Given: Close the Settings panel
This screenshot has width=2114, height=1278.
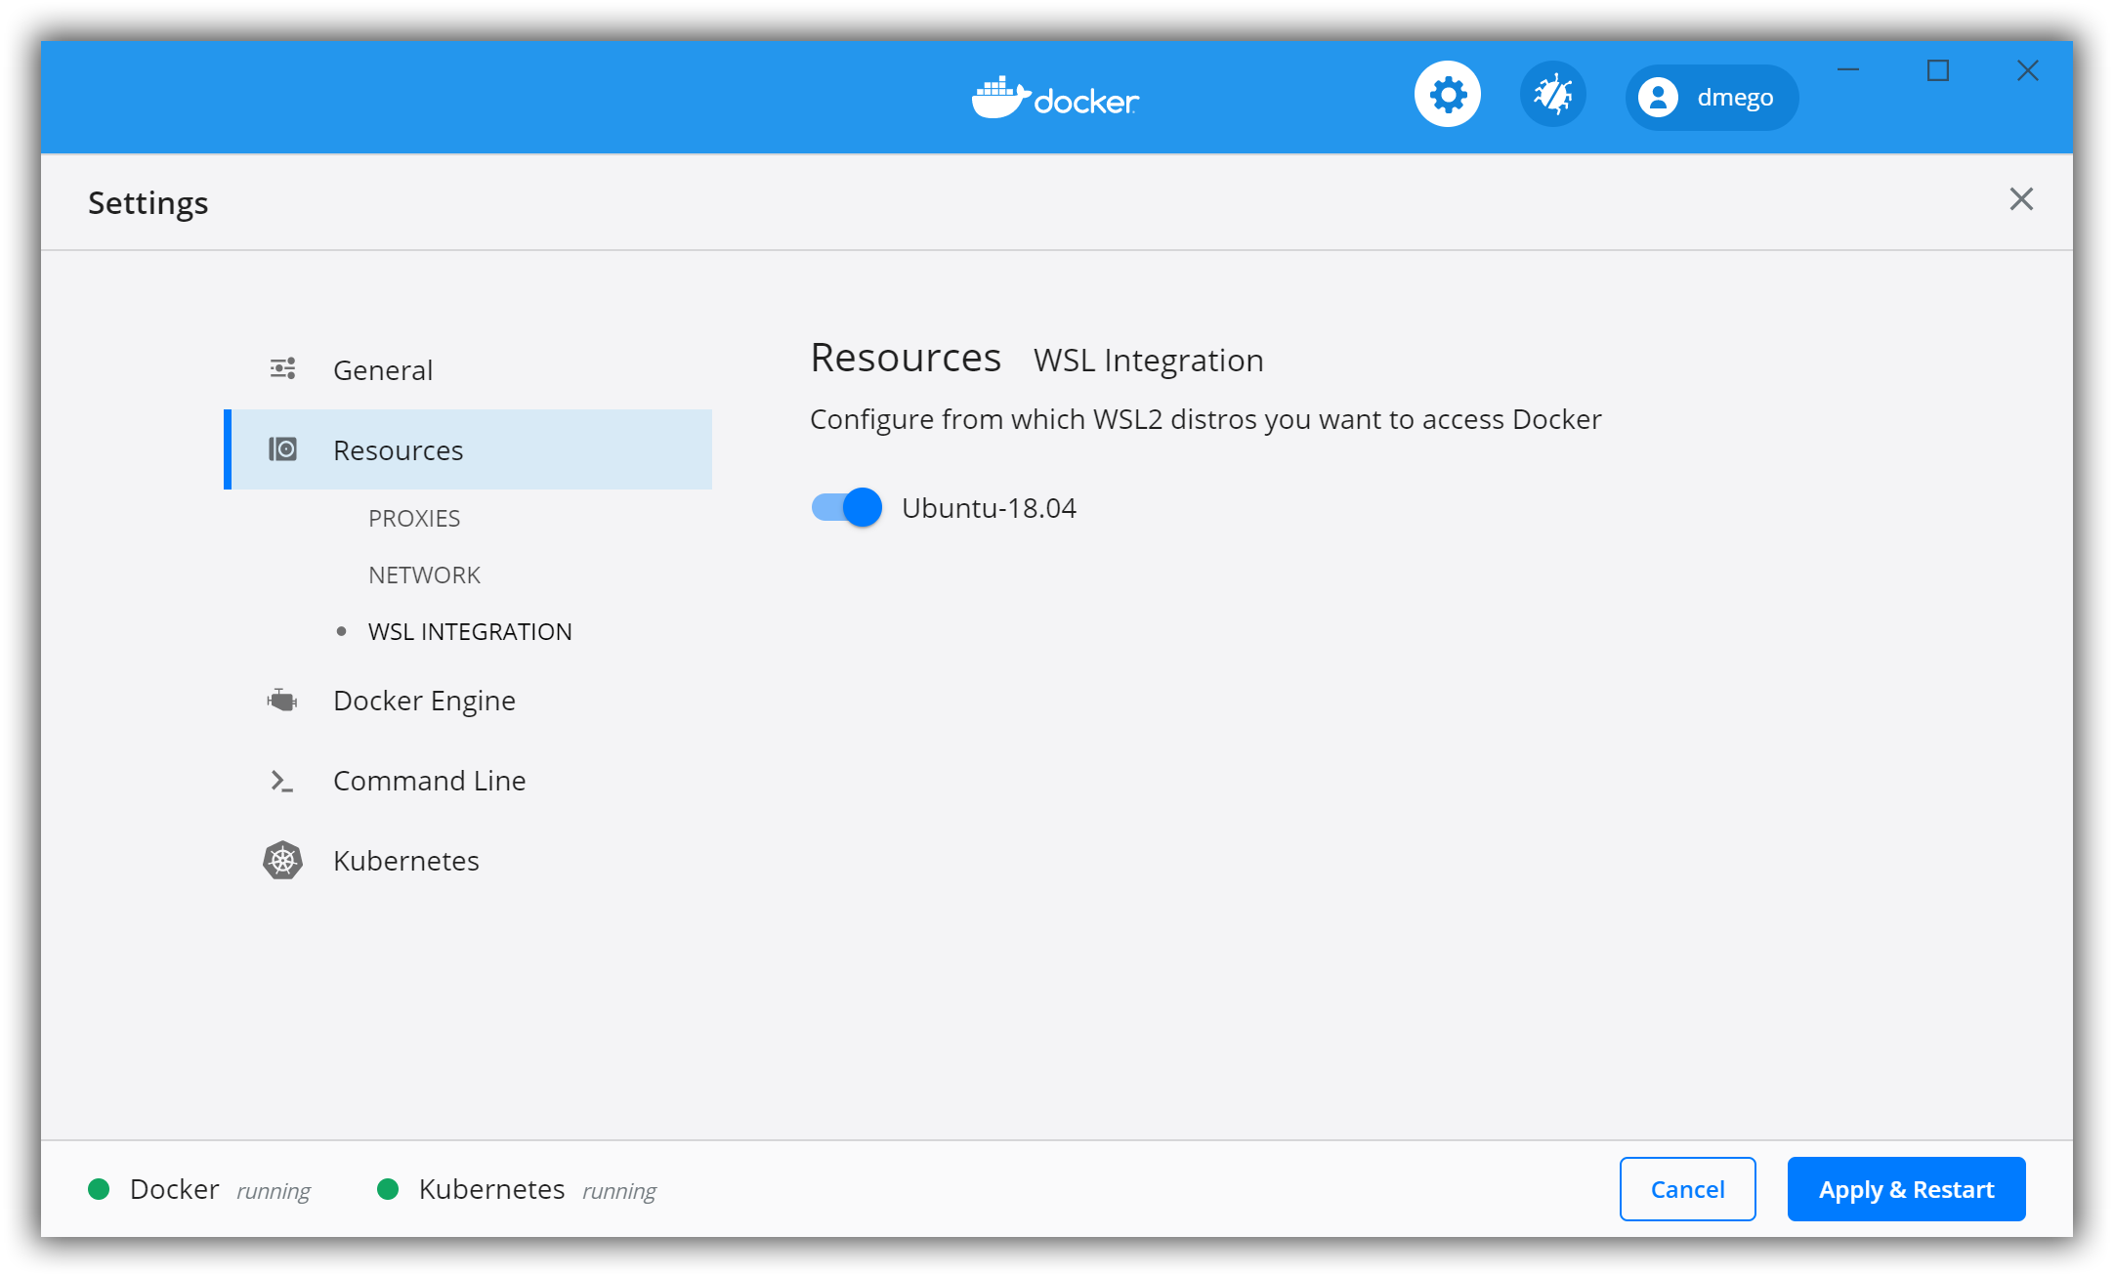Looking at the screenshot, I should (2022, 199).
